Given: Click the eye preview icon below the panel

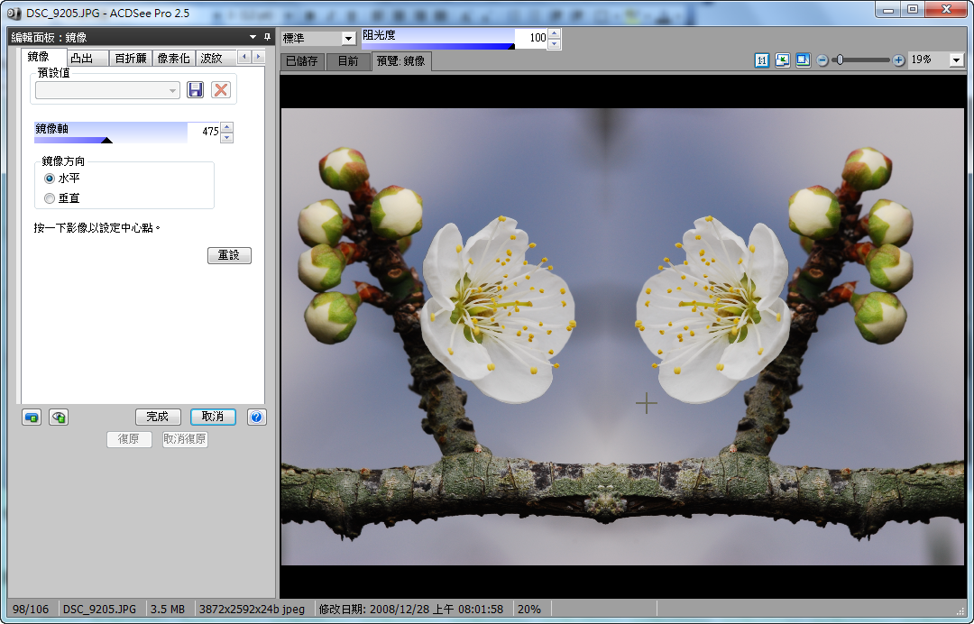Looking at the screenshot, I should click(x=59, y=417).
